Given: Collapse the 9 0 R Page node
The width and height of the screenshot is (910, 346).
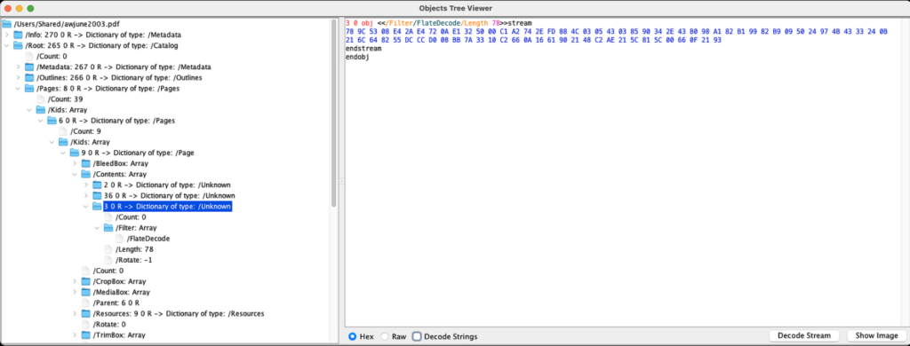Looking at the screenshot, I should pos(63,153).
